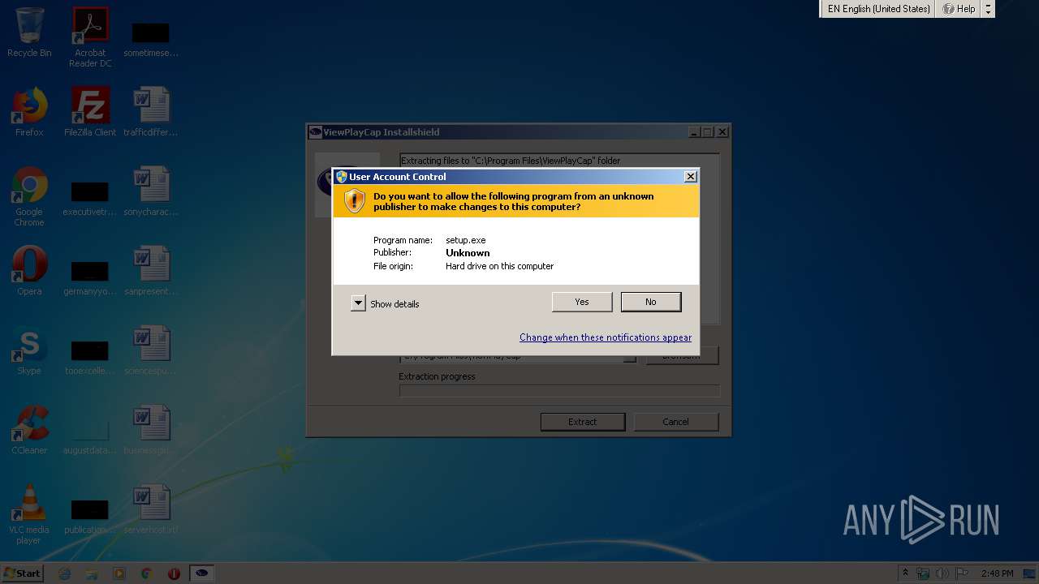Launch Chrome from taskbar
The width and height of the screenshot is (1039, 584).
[x=146, y=573]
